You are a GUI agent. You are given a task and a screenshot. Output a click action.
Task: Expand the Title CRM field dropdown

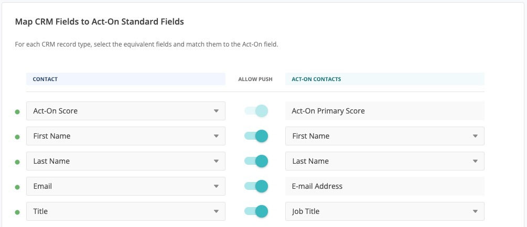[126, 212]
